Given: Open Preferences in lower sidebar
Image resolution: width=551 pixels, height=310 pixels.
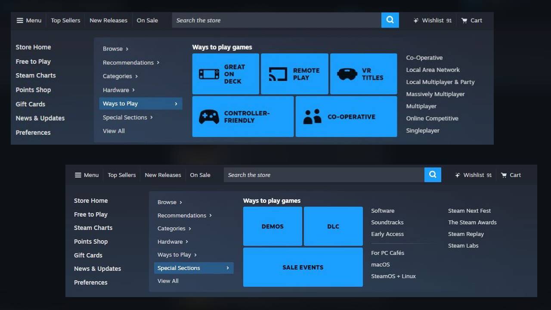Looking at the screenshot, I should click(90, 282).
